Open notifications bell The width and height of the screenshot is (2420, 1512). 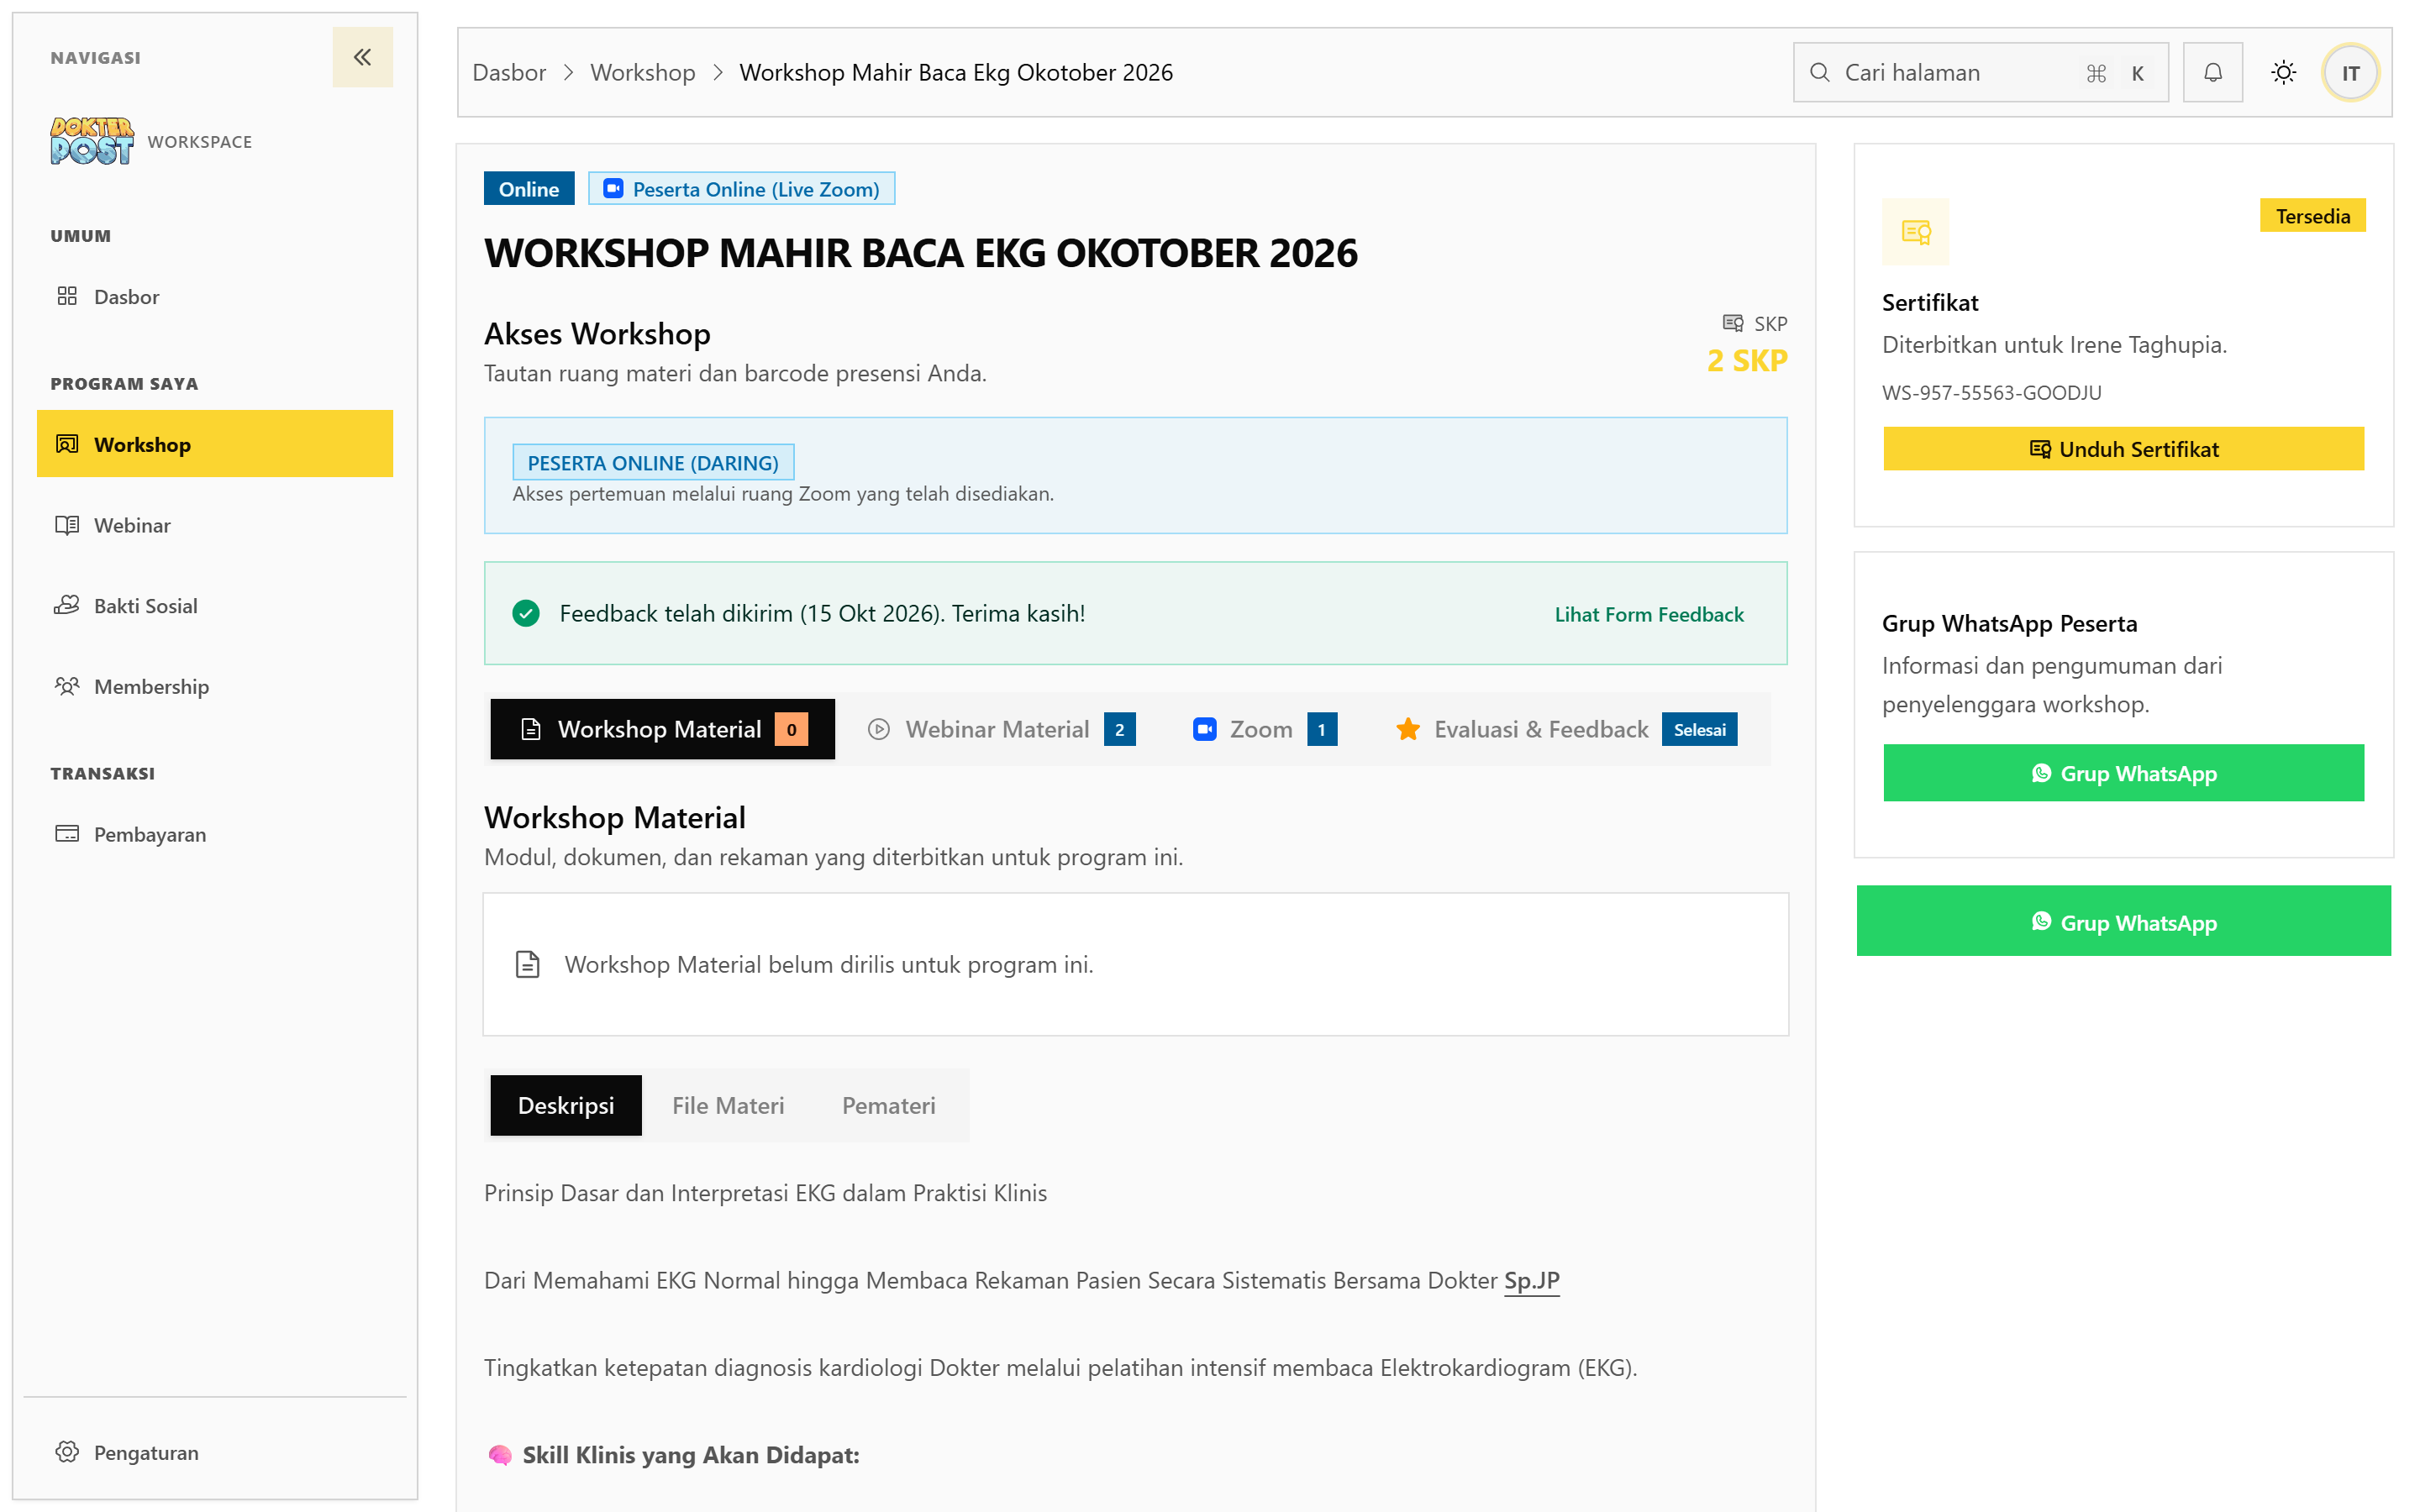coord(2212,72)
